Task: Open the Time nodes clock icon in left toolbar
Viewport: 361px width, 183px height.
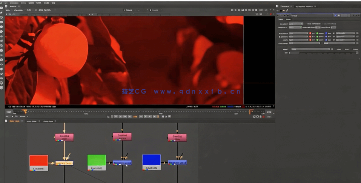Action: click(2, 17)
